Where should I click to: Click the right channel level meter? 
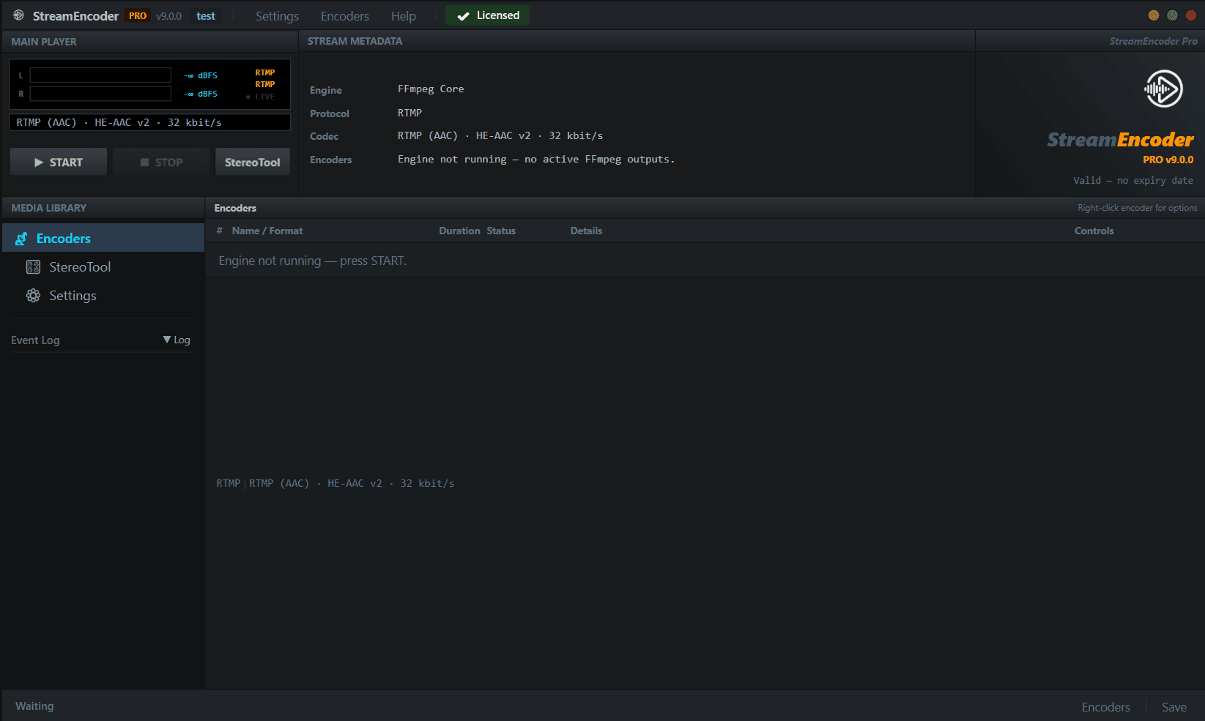(100, 94)
